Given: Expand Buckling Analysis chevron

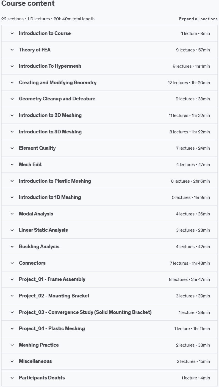Looking at the screenshot, I should (12, 246).
